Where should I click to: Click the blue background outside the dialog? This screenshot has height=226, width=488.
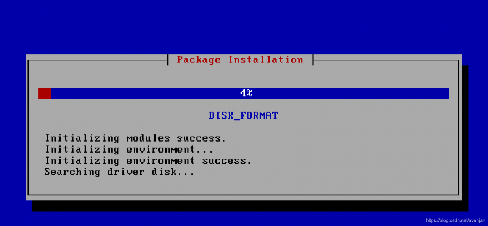(244, 27)
